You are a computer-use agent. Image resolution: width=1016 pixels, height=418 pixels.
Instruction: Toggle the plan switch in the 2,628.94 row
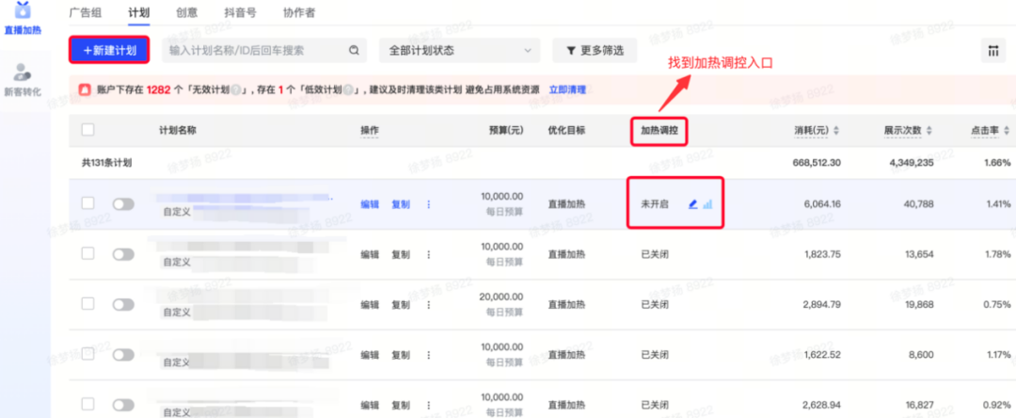click(123, 405)
